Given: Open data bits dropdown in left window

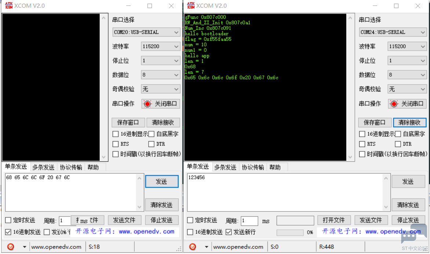Looking at the screenshot, I should (160, 75).
